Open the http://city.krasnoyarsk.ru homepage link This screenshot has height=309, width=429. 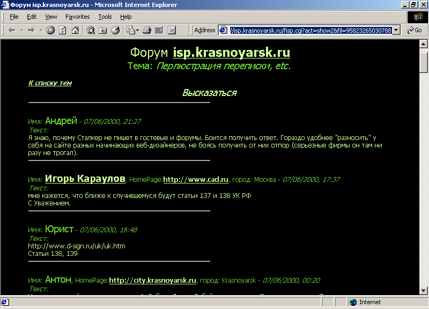(x=153, y=281)
